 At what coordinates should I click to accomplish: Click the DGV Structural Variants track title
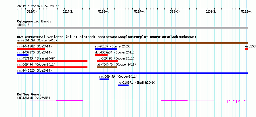click(107, 37)
